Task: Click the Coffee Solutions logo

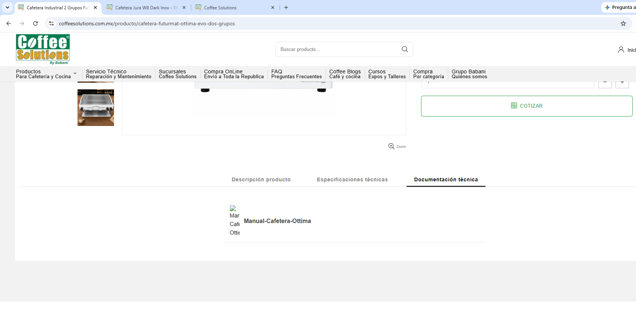Action: pyautogui.click(x=43, y=49)
